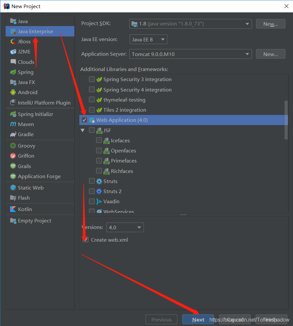Click New... button next to Application Server
Image resolution: width=293 pixels, height=326 pixels.
tap(270, 54)
